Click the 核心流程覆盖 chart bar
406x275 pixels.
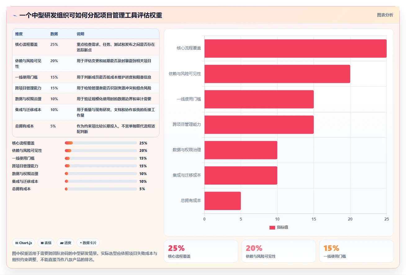295,48
